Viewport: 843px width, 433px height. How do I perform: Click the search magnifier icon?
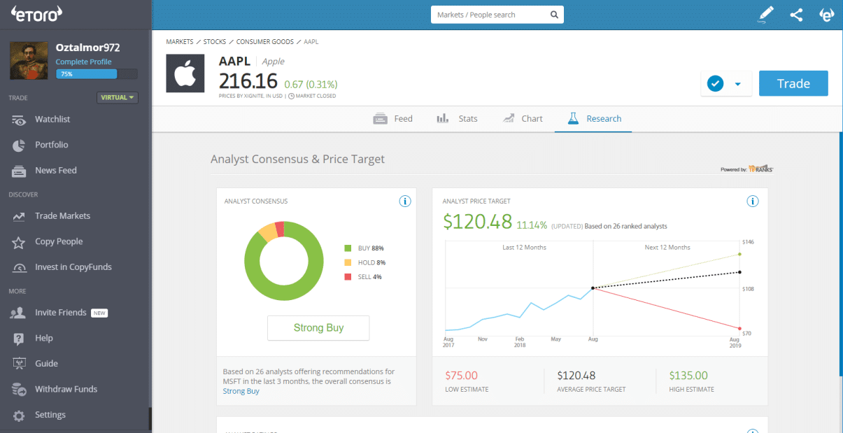point(554,15)
